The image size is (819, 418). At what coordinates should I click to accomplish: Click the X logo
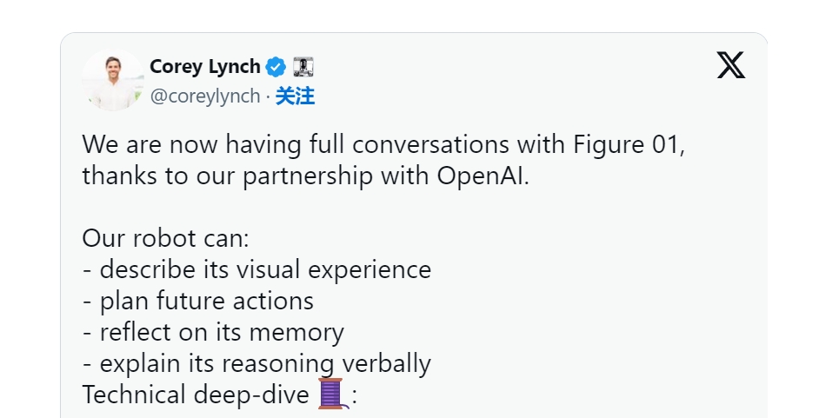730,65
